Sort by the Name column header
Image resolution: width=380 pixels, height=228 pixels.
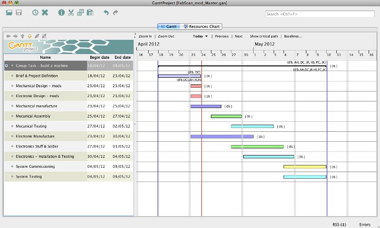click(45, 57)
